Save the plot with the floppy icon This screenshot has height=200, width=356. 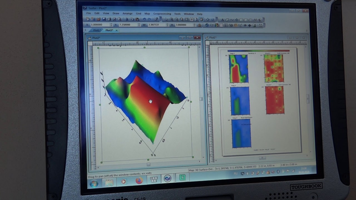pos(104,19)
